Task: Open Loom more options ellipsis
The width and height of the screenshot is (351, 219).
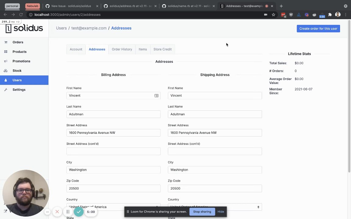Action: (47, 212)
